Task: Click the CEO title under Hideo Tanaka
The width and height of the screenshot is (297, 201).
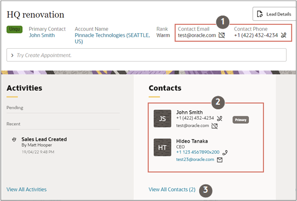Action: [180, 147]
